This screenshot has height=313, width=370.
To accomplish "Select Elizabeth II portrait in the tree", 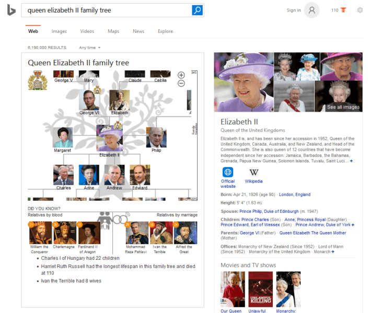I will click(110, 138).
